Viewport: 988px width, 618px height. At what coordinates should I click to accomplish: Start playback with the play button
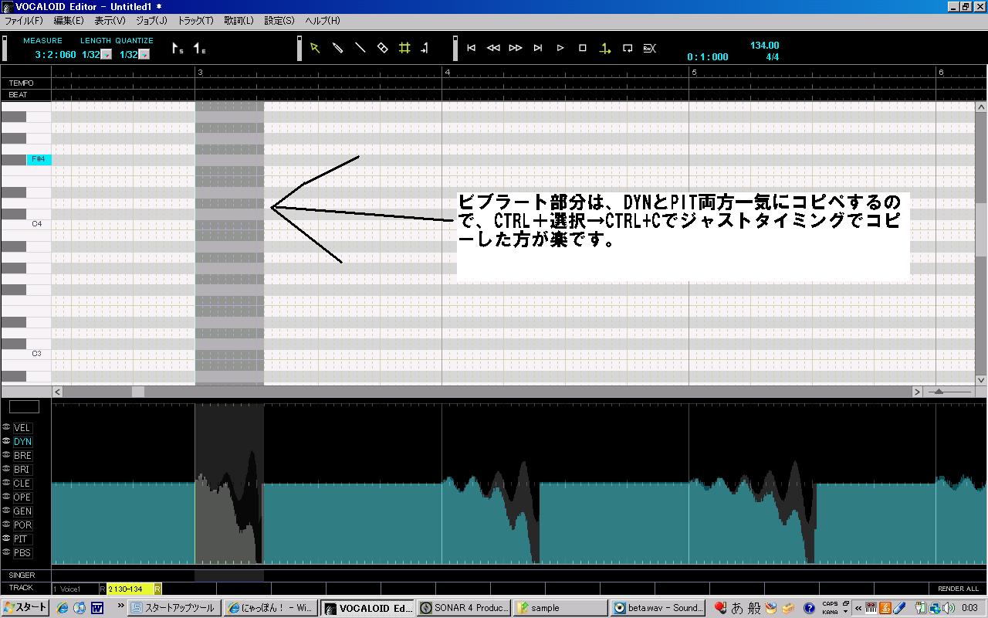[560, 48]
